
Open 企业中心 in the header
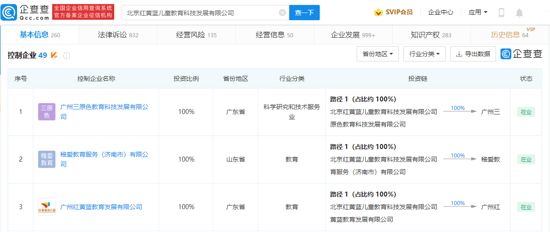(x=441, y=12)
